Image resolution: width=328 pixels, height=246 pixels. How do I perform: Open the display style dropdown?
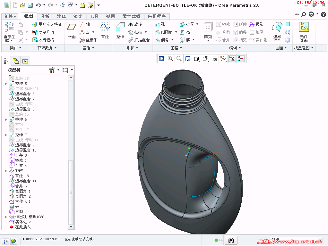coord(197,59)
